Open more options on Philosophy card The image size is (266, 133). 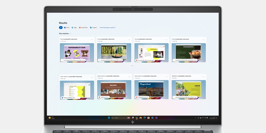click(x=204, y=40)
